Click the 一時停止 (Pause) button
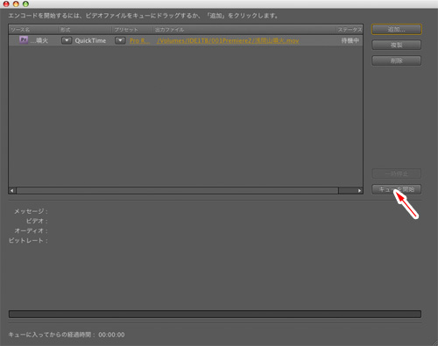 [397, 173]
